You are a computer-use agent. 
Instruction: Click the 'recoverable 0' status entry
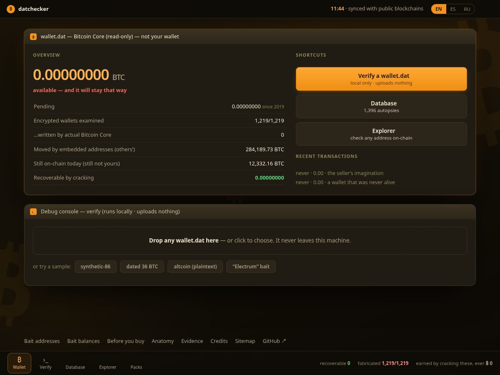click(x=335, y=363)
